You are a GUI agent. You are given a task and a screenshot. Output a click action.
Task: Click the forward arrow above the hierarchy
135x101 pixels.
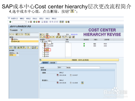click(x=43, y=34)
